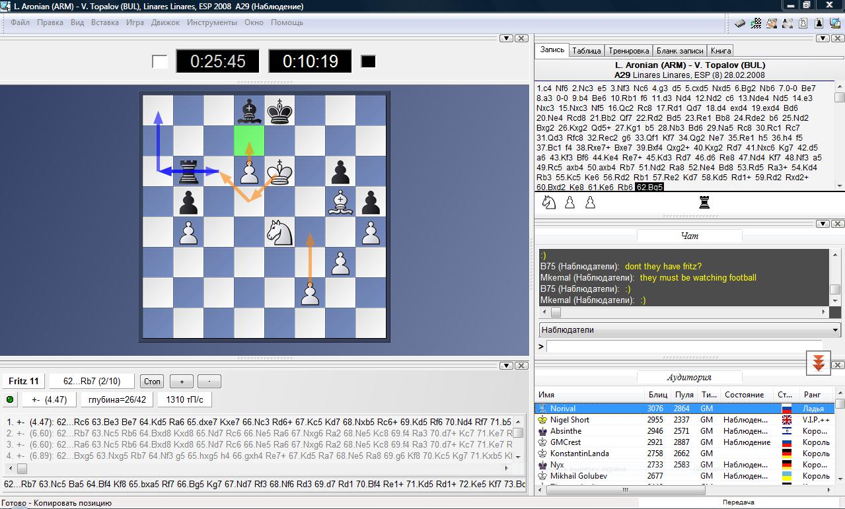Click the chat message input field
The width and height of the screenshot is (845, 509).
[692, 346]
